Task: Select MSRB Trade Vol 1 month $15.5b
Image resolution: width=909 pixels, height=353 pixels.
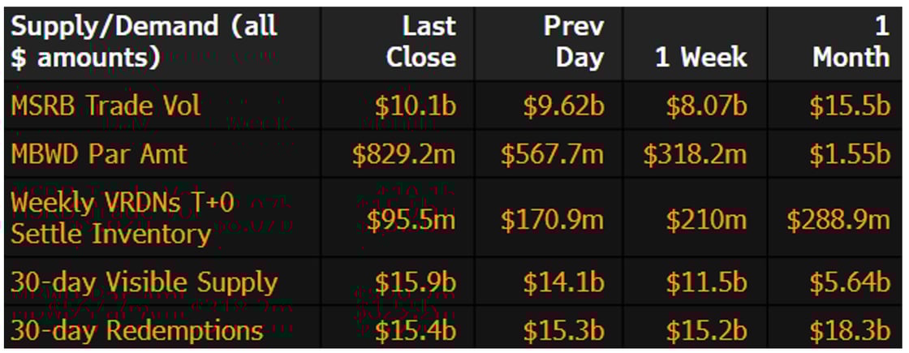Action: pyautogui.click(x=850, y=105)
